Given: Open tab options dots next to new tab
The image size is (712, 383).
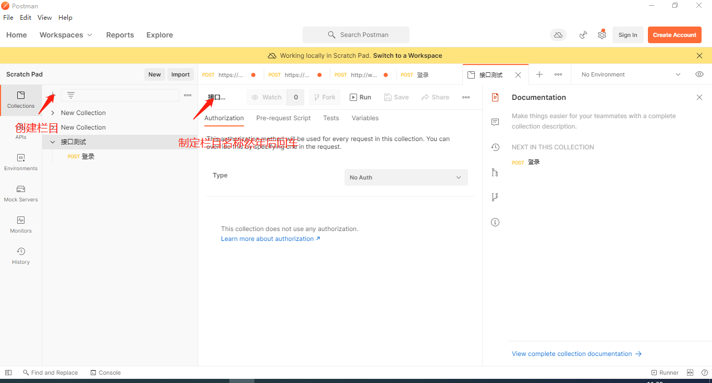Looking at the screenshot, I should coord(558,74).
